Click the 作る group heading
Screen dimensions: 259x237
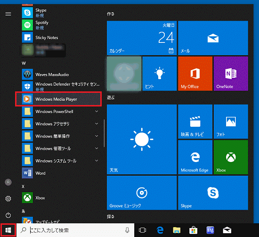(x=110, y=14)
